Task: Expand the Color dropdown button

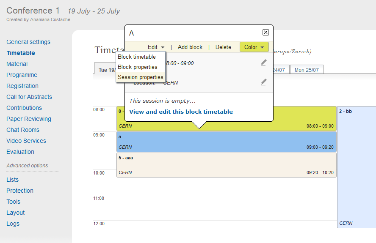Action: pyautogui.click(x=254, y=47)
